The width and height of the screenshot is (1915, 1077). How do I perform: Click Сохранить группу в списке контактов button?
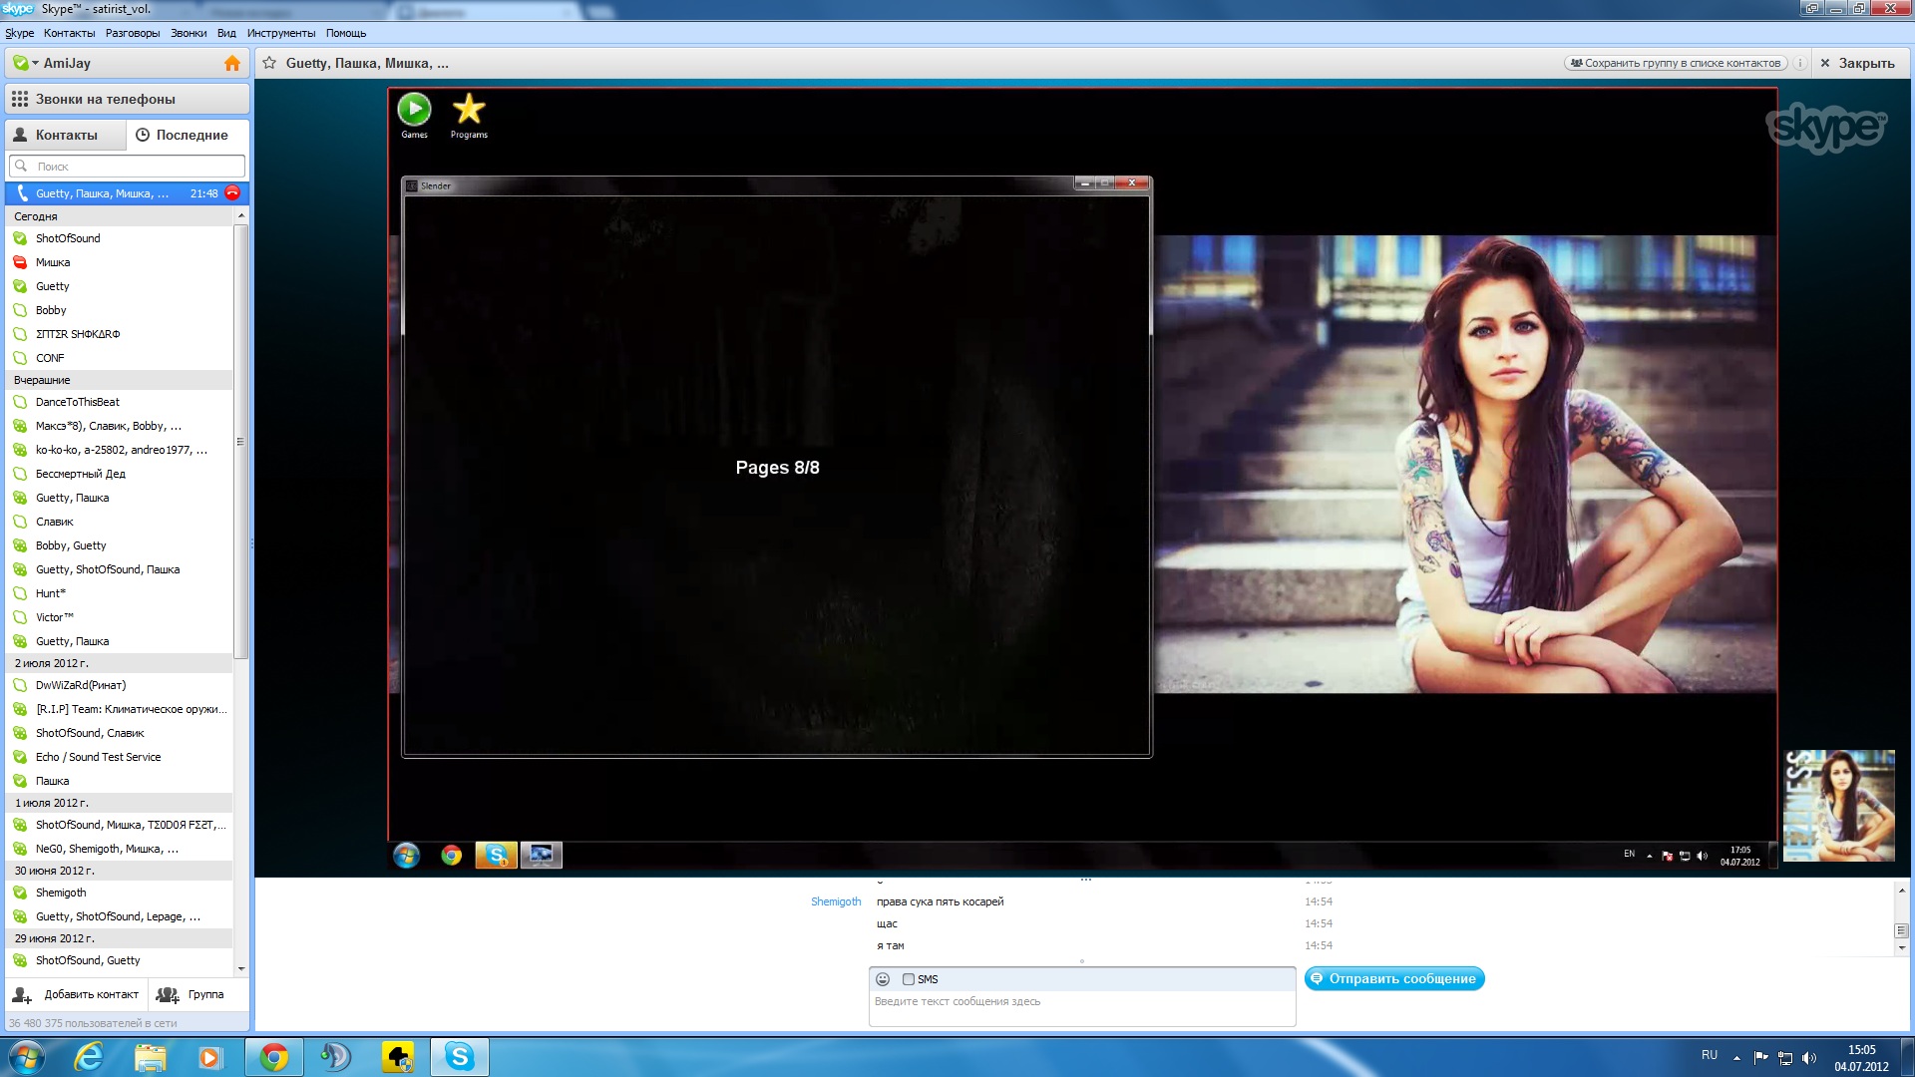click(1675, 63)
